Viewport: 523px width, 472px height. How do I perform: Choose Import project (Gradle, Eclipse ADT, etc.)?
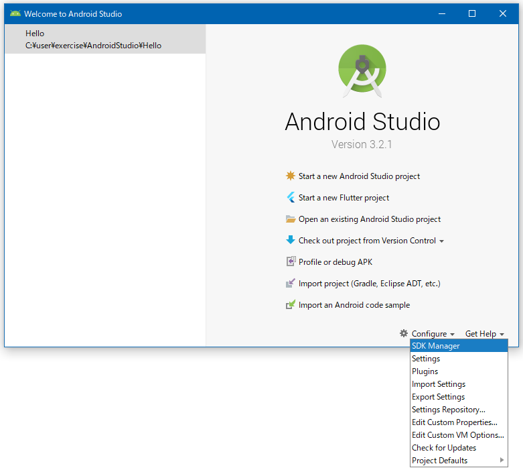coord(369,283)
